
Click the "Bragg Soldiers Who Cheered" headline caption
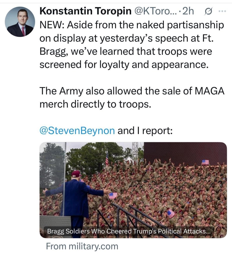pos(129,231)
